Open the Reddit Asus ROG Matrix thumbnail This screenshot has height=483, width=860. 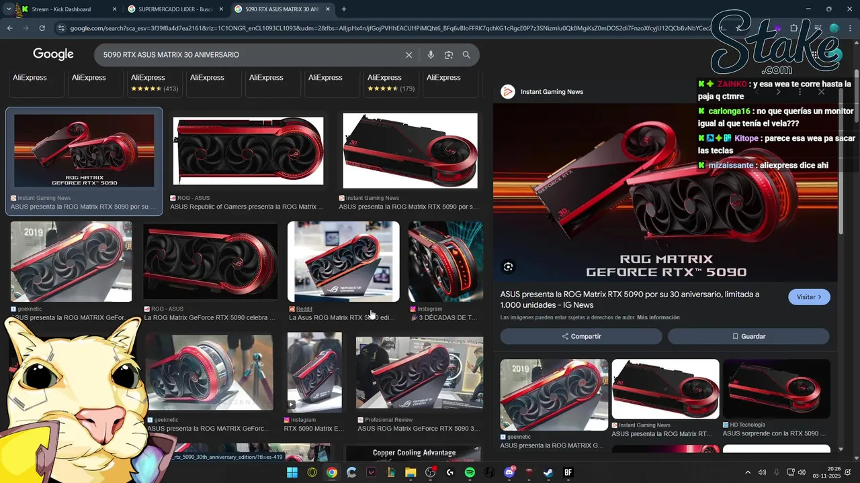pos(343,262)
